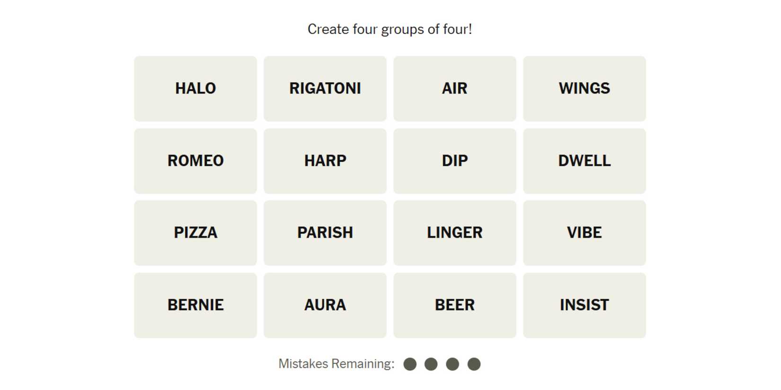The image size is (781, 390).
Task: Select the DIP tile
Action: pos(454,161)
